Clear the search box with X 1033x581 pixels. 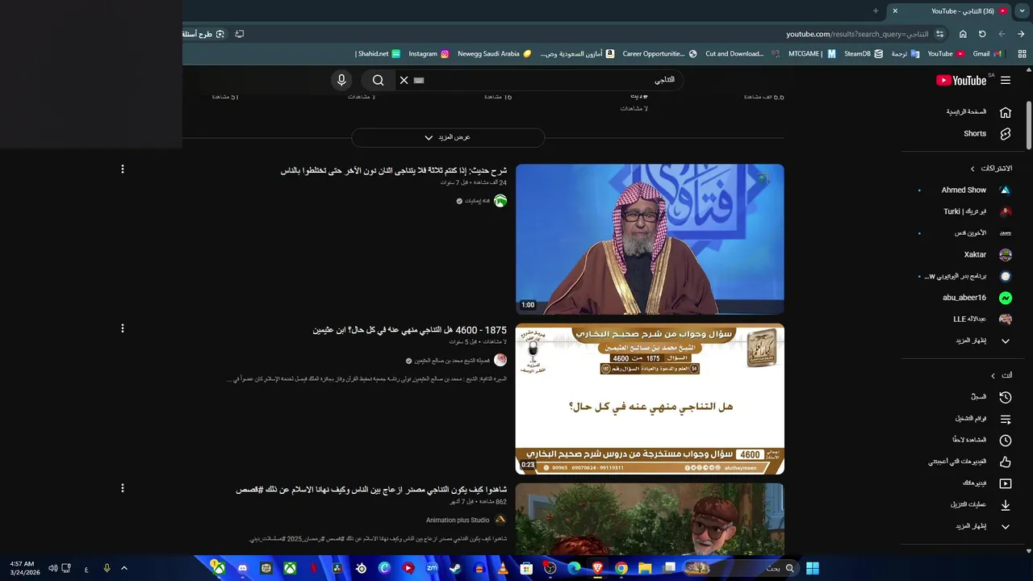tap(404, 80)
